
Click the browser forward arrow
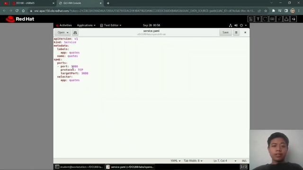pyautogui.click(x=10, y=11)
